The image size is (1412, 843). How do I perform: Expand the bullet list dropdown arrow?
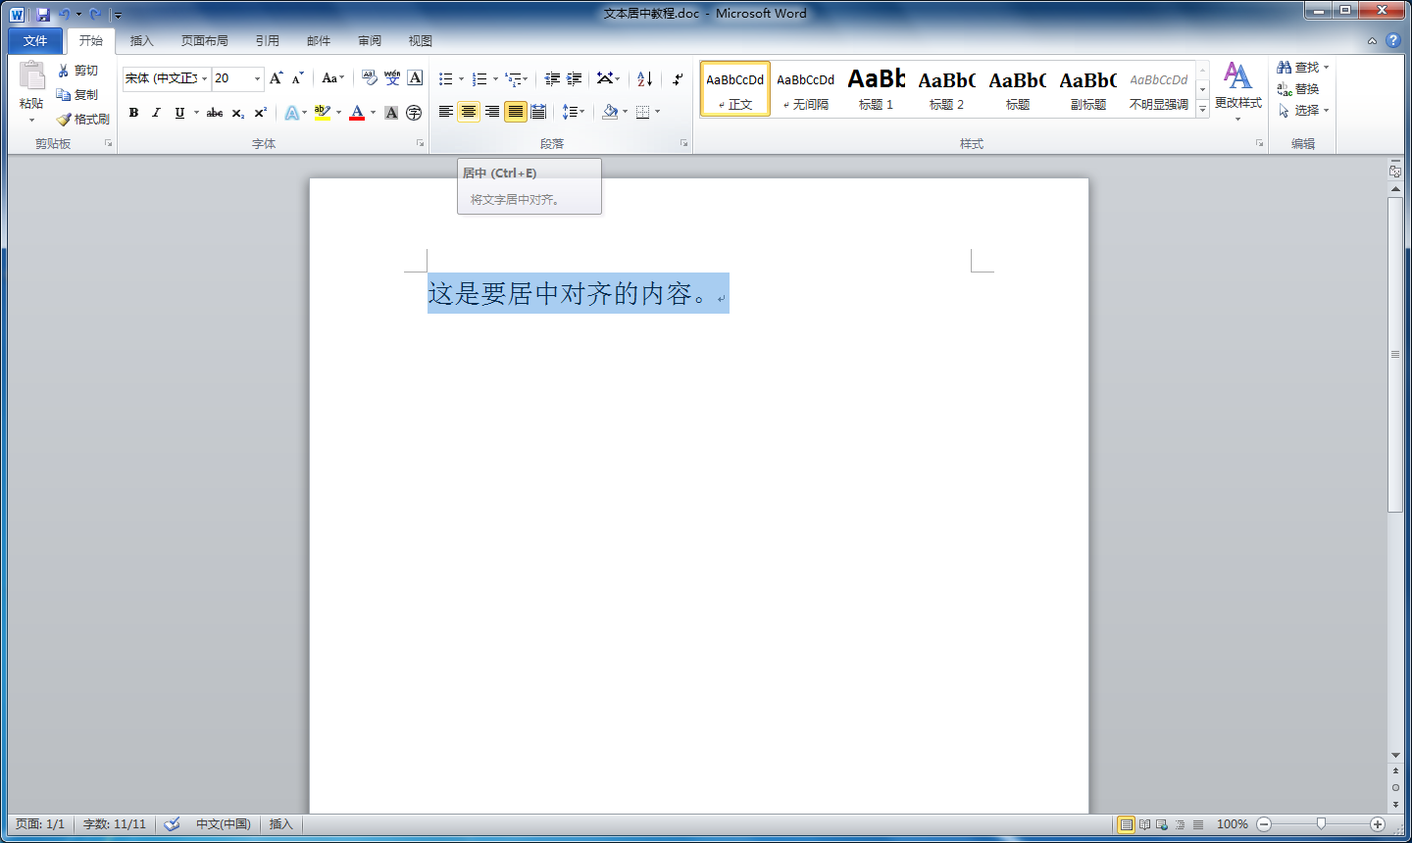[461, 78]
